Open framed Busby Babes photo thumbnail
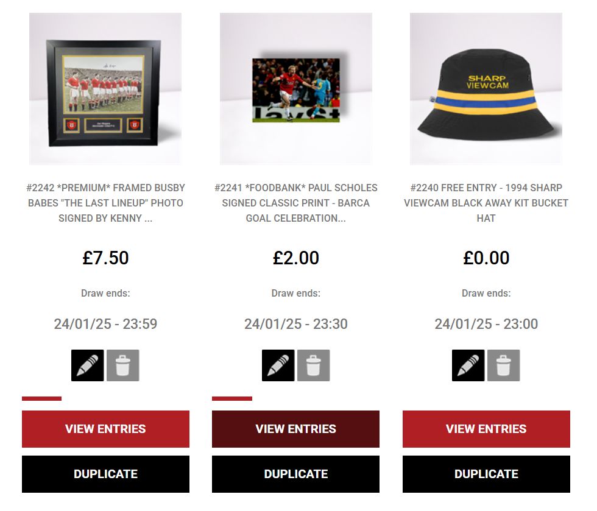 105,89
